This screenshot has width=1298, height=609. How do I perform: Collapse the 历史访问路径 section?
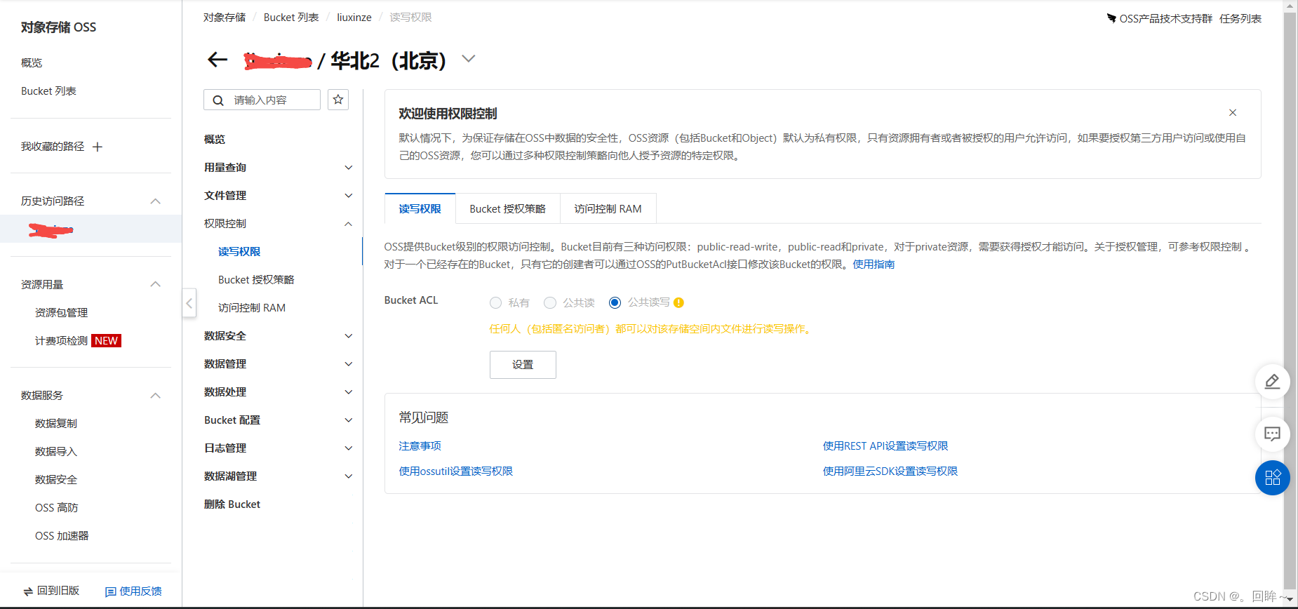pyautogui.click(x=156, y=201)
